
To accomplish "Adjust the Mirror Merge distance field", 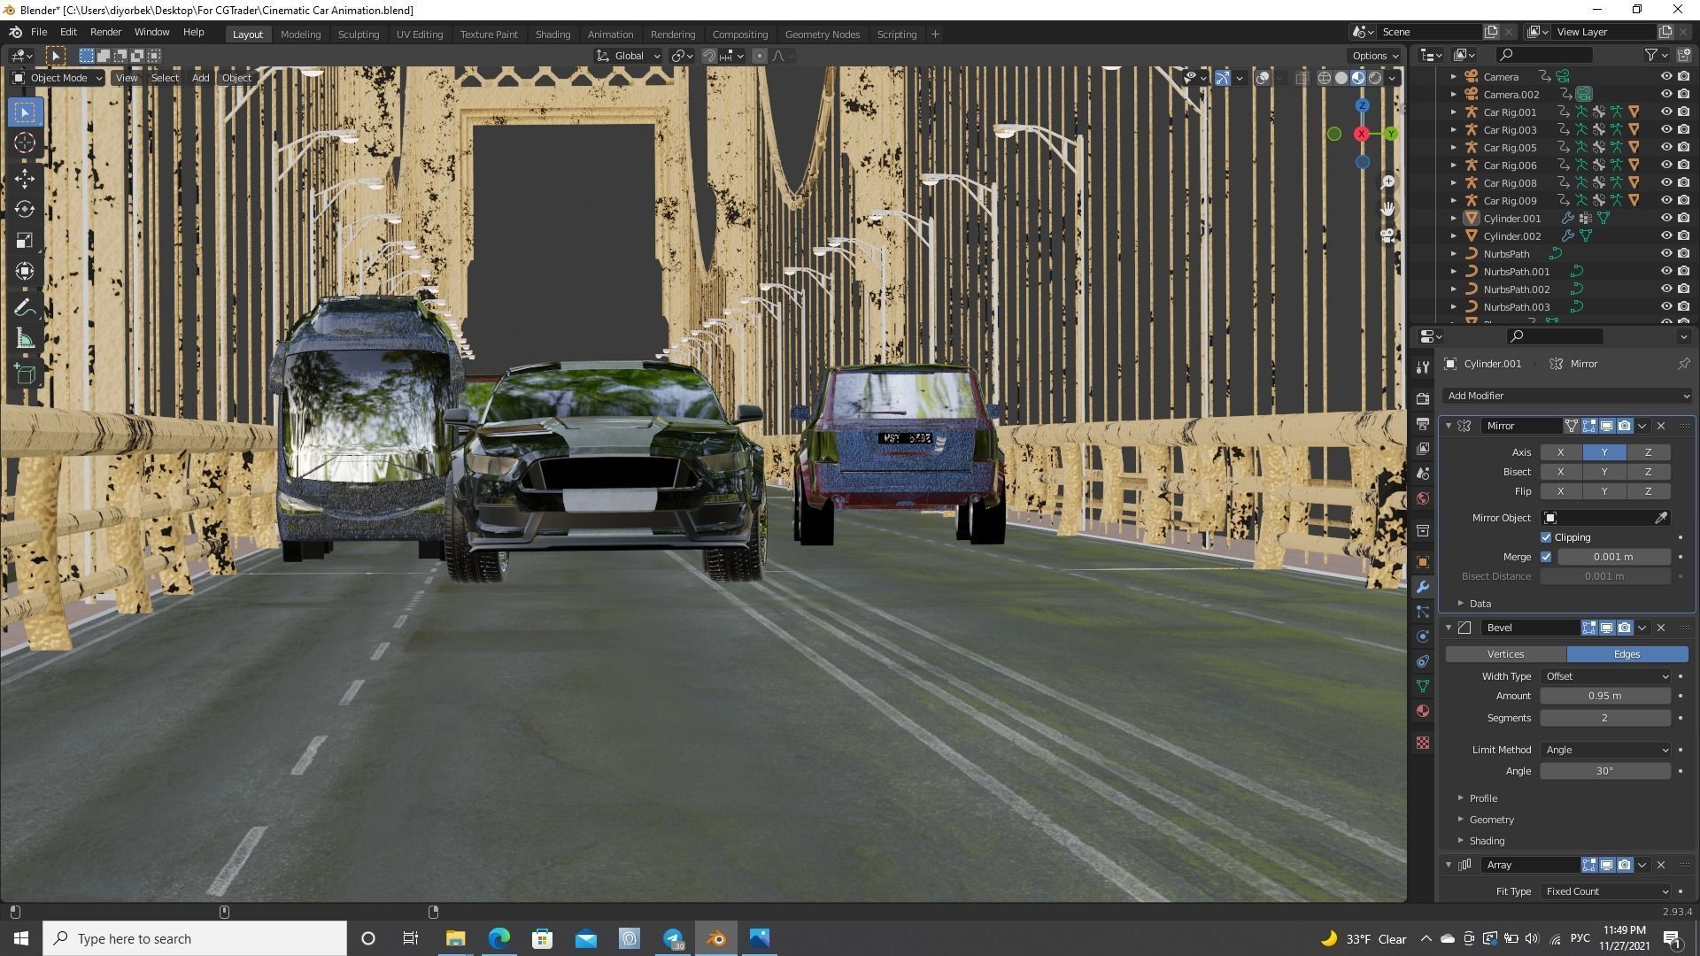I will tap(1613, 557).
